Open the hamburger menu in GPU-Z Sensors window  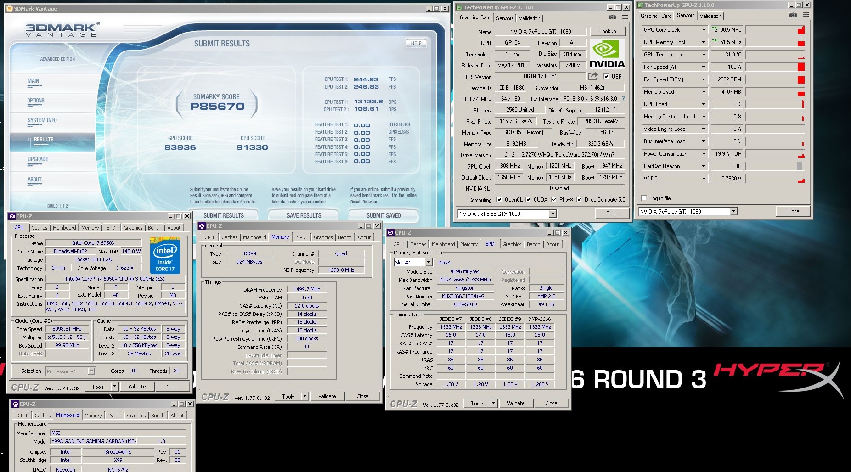[x=806, y=15]
